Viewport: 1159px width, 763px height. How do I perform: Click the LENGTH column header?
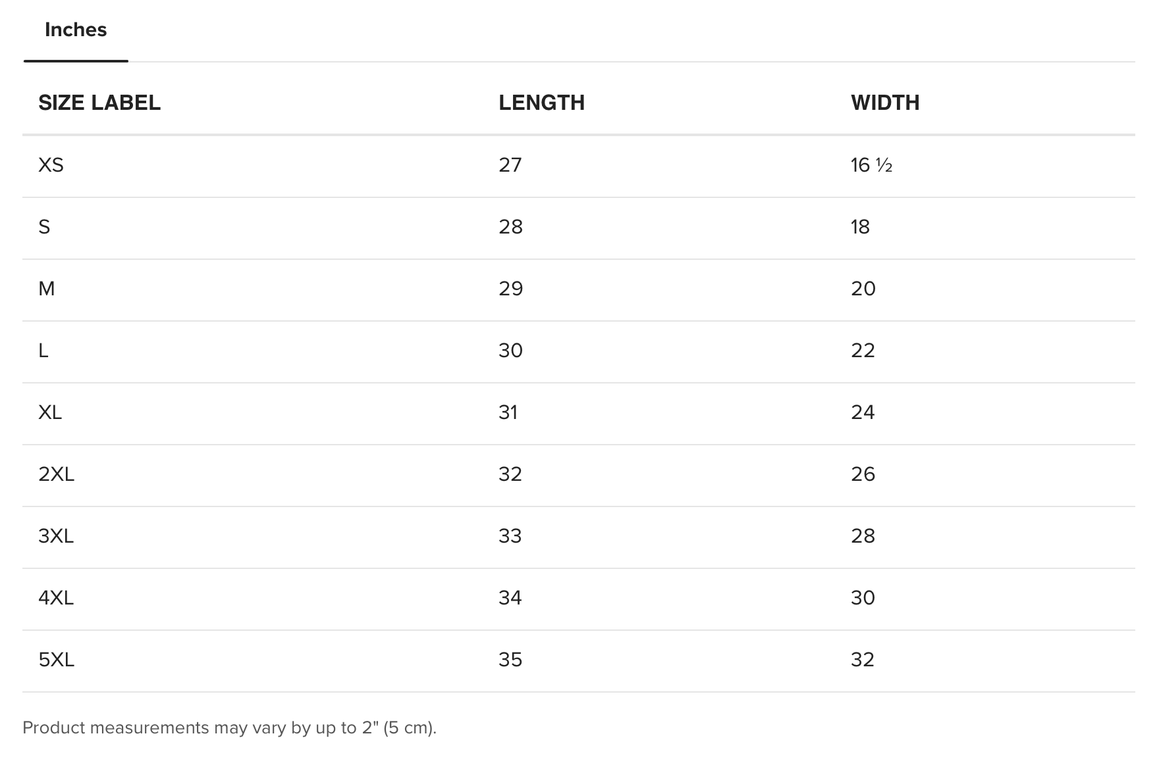541,103
